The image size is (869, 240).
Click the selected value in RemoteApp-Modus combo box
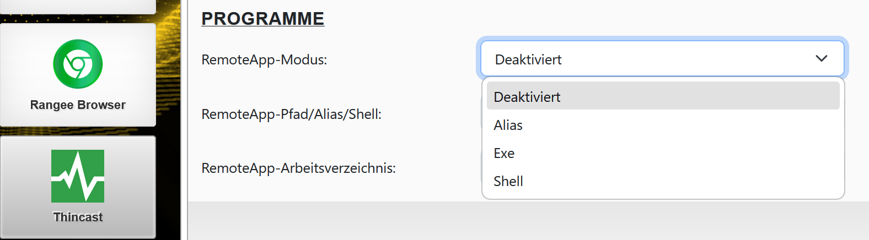(x=528, y=59)
